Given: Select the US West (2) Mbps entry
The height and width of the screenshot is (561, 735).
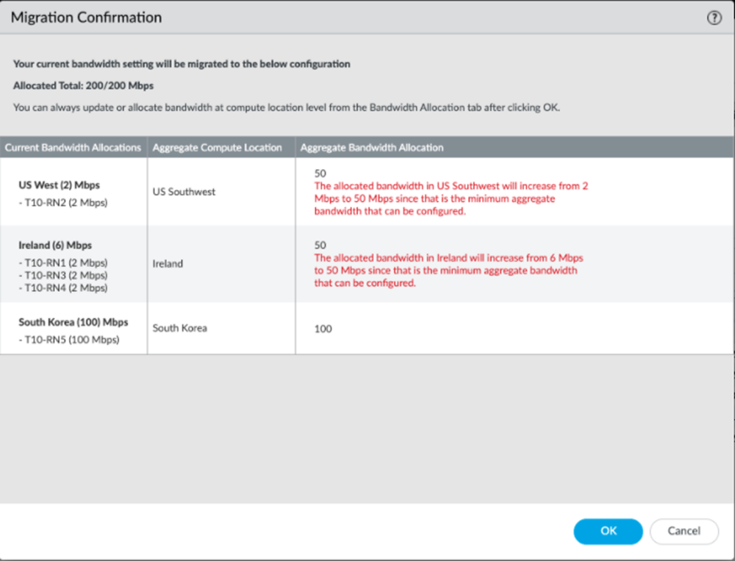Looking at the screenshot, I should click(x=59, y=185).
